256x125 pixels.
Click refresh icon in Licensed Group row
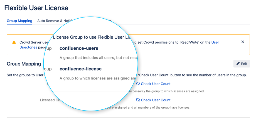(138, 100)
